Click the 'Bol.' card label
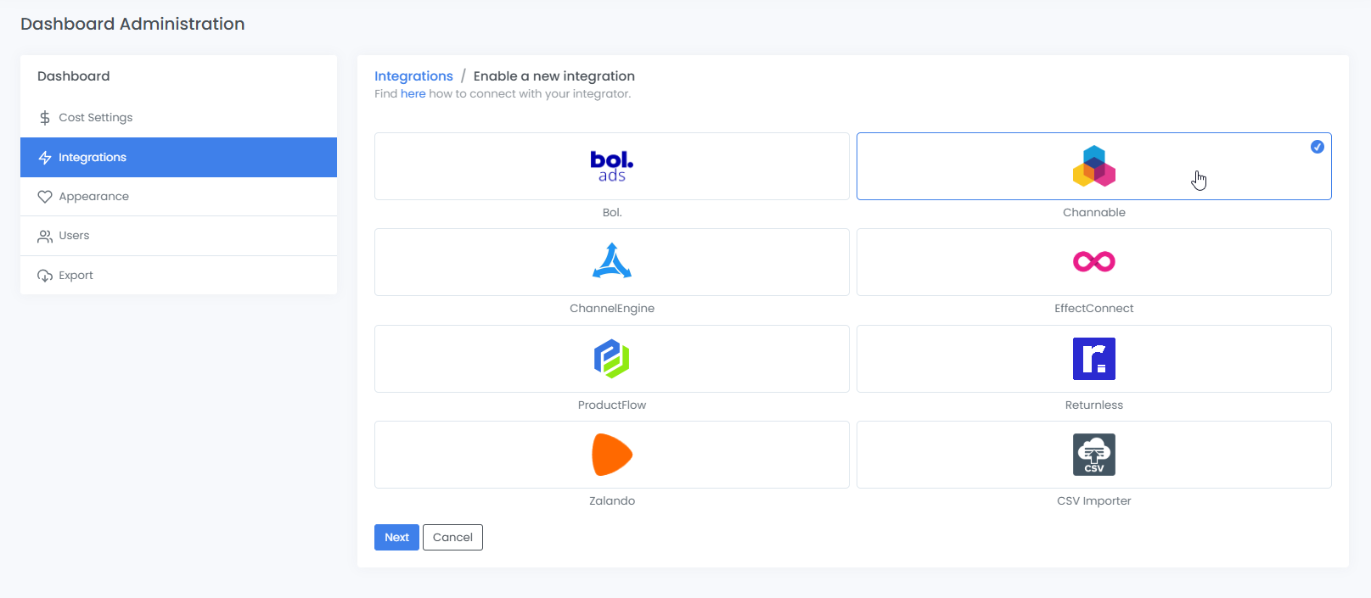 [x=612, y=213]
